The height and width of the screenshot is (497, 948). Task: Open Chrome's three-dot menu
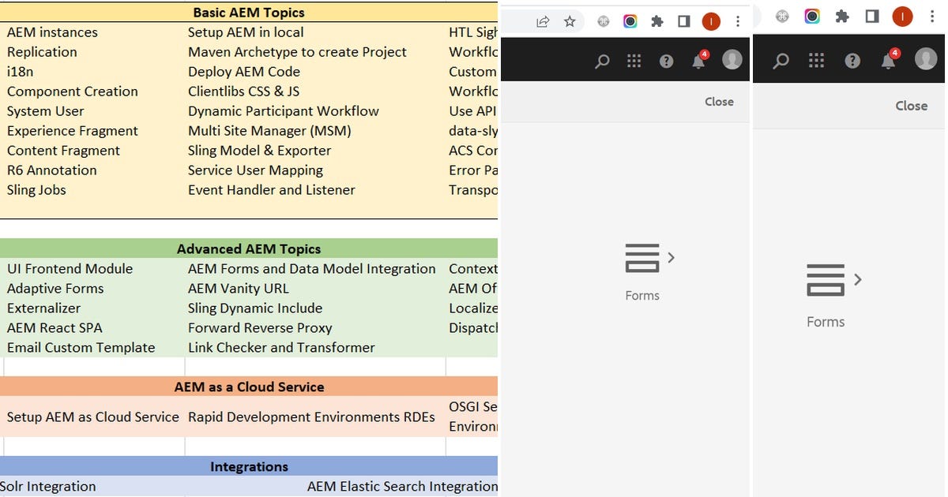click(x=737, y=21)
